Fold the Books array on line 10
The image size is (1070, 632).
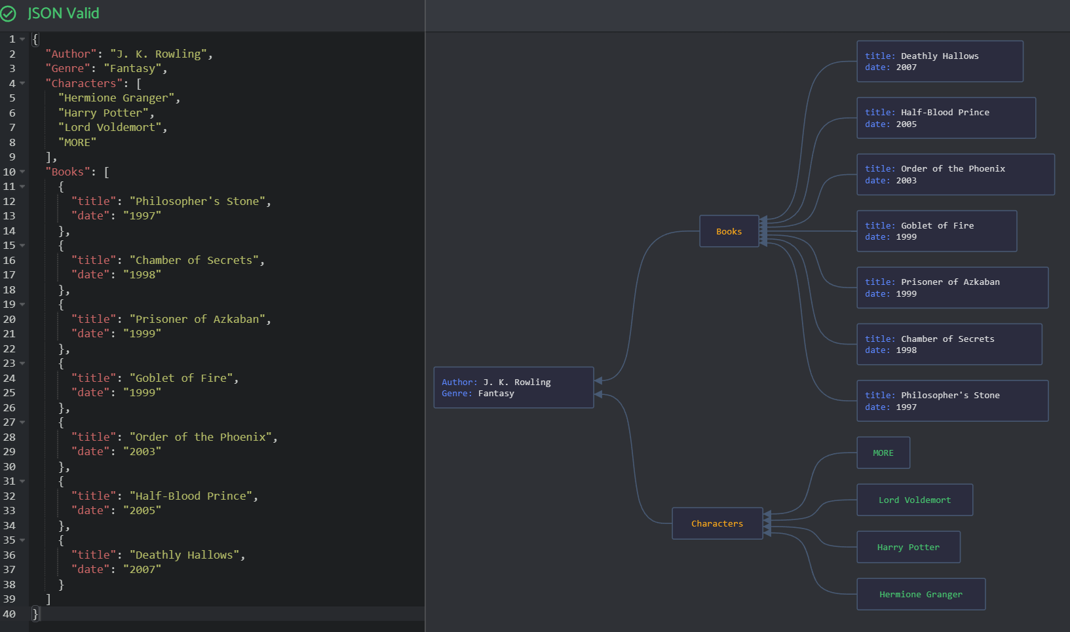pyautogui.click(x=22, y=172)
